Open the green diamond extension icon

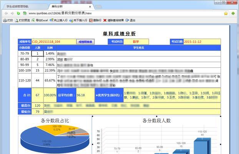coord(233,13)
